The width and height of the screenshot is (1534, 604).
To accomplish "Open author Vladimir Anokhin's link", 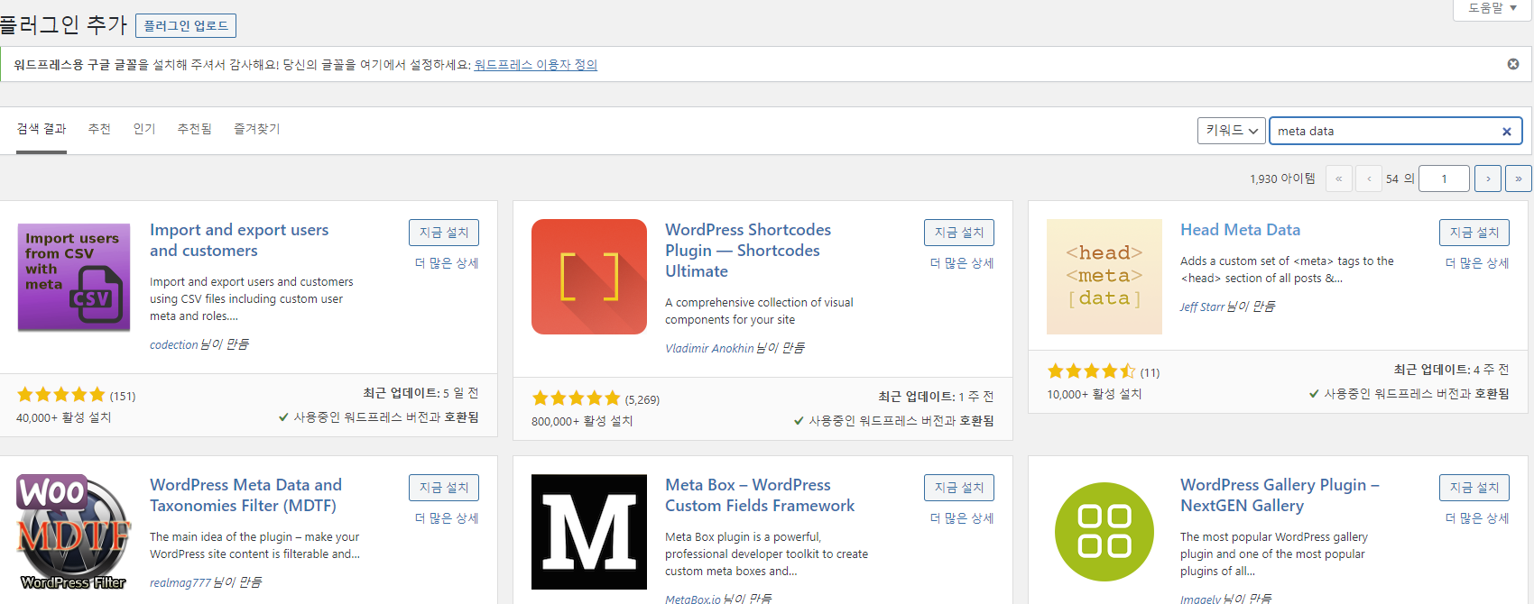I will pyautogui.click(x=709, y=348).
